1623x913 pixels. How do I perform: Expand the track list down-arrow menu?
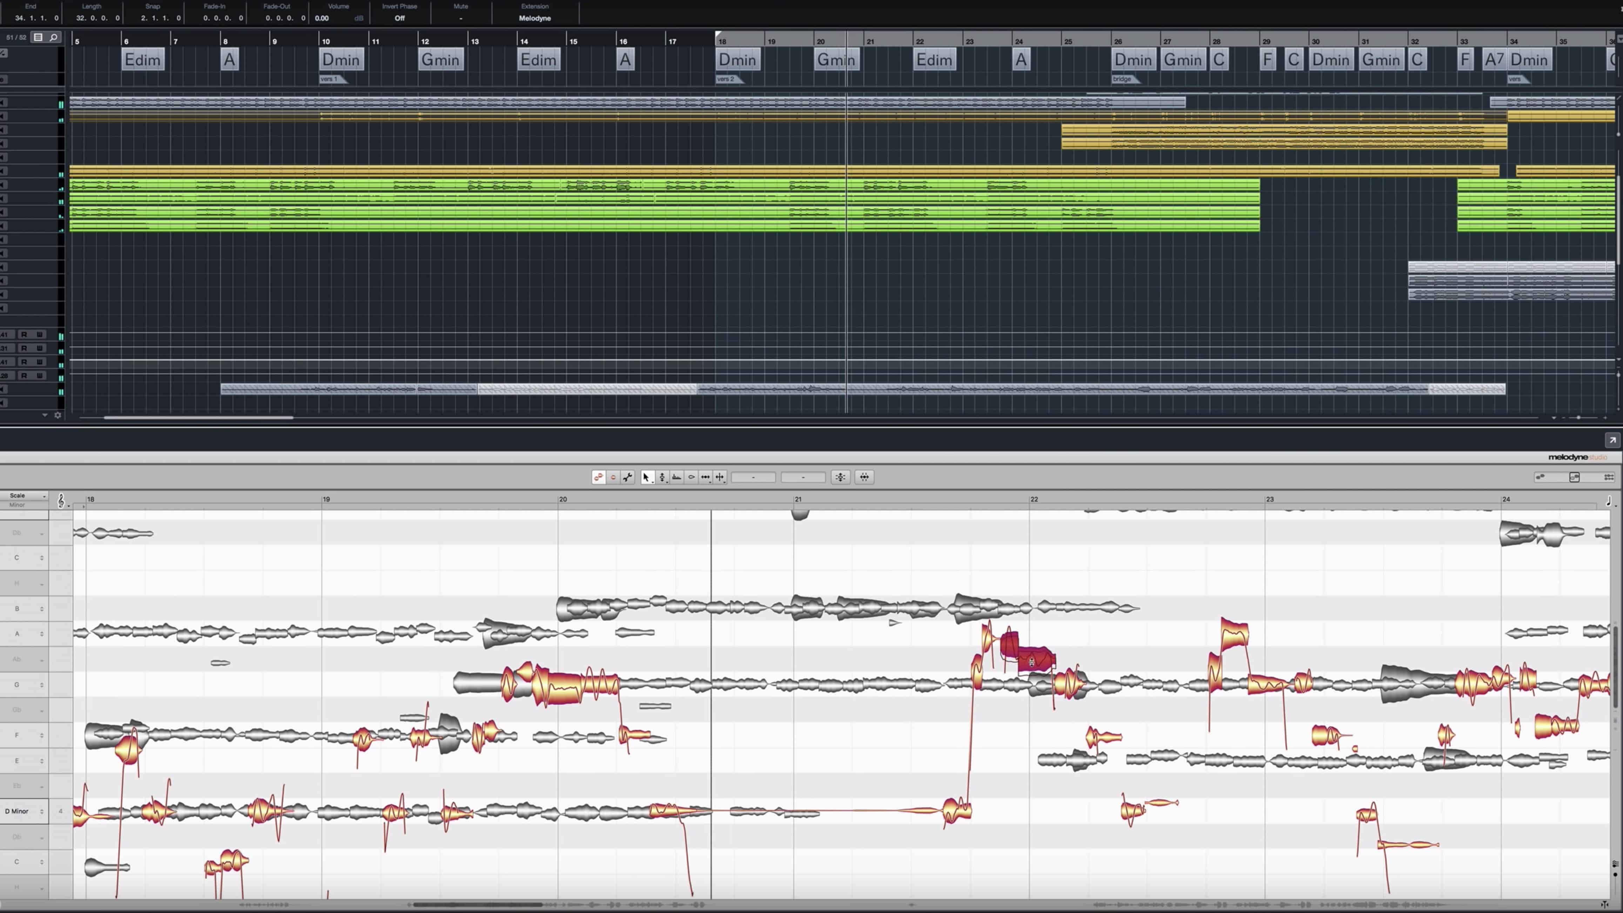[45, 415]
